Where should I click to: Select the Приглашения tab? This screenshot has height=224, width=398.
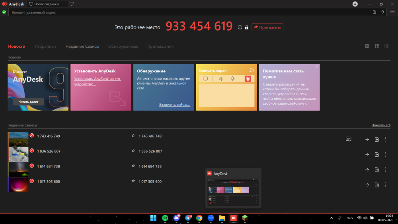click(160, 47)
